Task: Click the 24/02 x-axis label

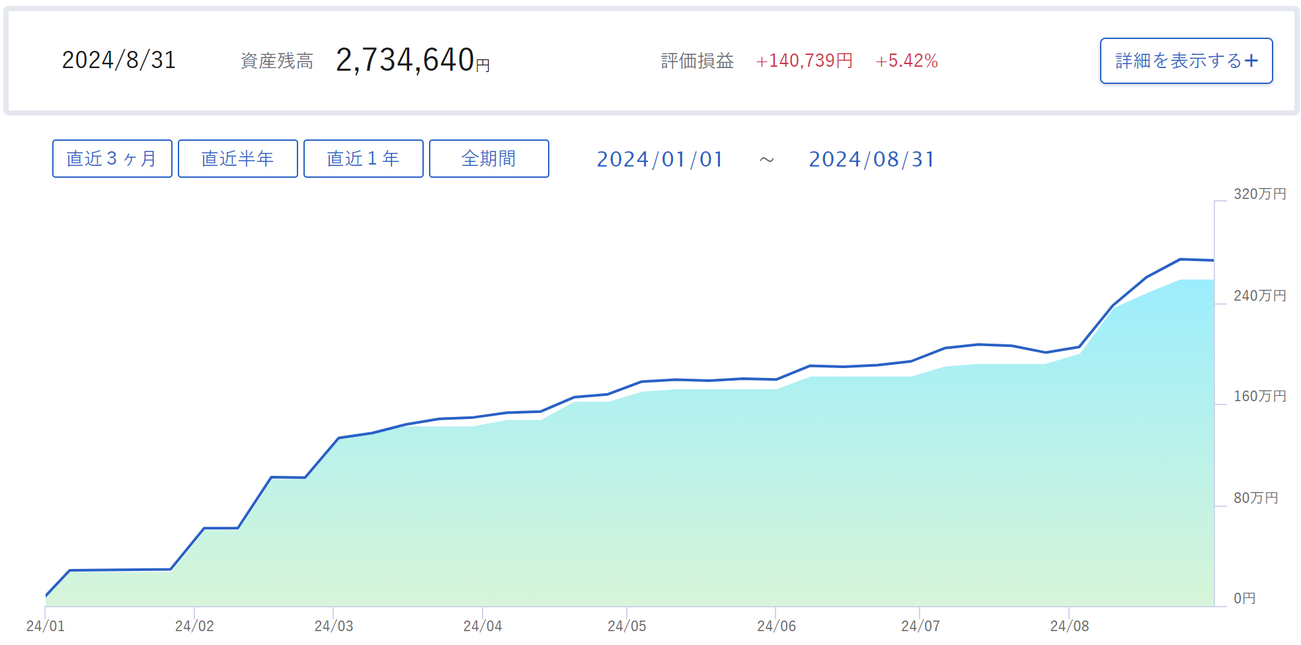Action: tap(194, 626)
